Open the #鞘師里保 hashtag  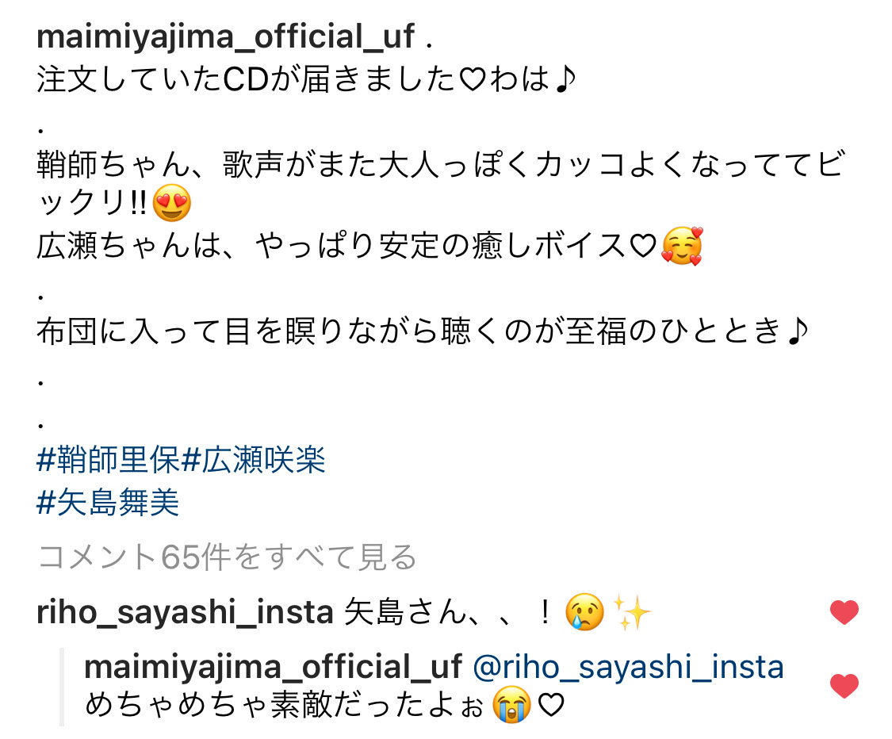coord(109,460)
